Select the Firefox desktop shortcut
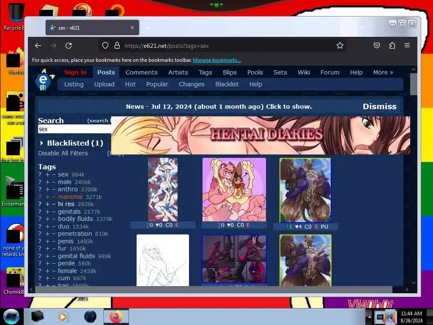The height and width of the screenshot is (325, 433). pyautogui.click(x=15, y=61)
